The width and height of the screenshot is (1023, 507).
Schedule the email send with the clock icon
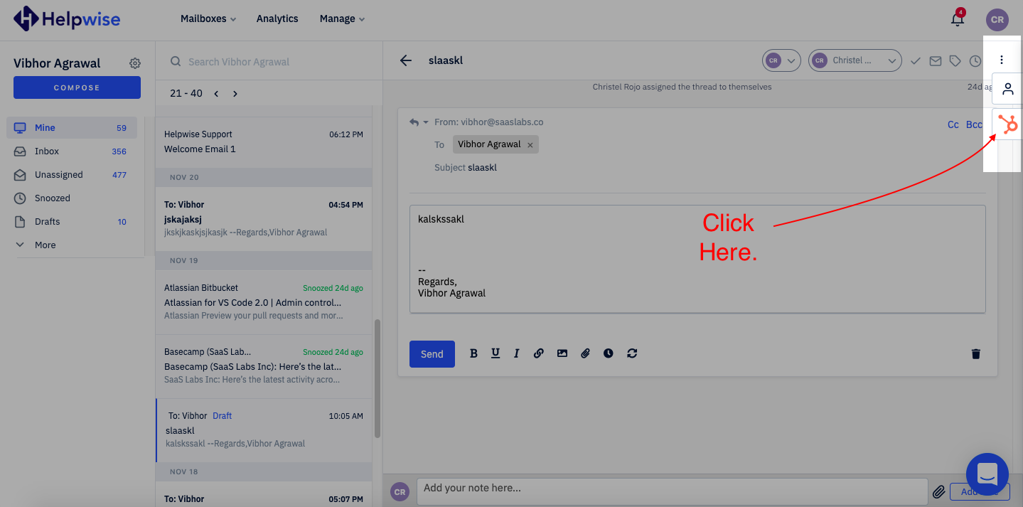tap(609, 353)
